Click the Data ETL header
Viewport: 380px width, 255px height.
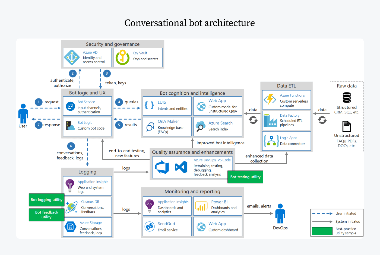pos(286,86)
